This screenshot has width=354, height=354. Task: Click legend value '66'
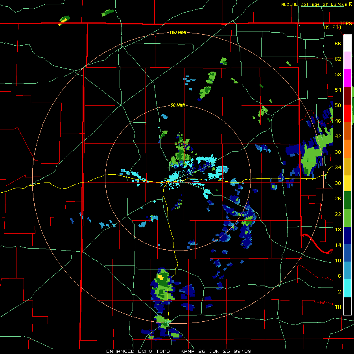[x=338, y=43]
